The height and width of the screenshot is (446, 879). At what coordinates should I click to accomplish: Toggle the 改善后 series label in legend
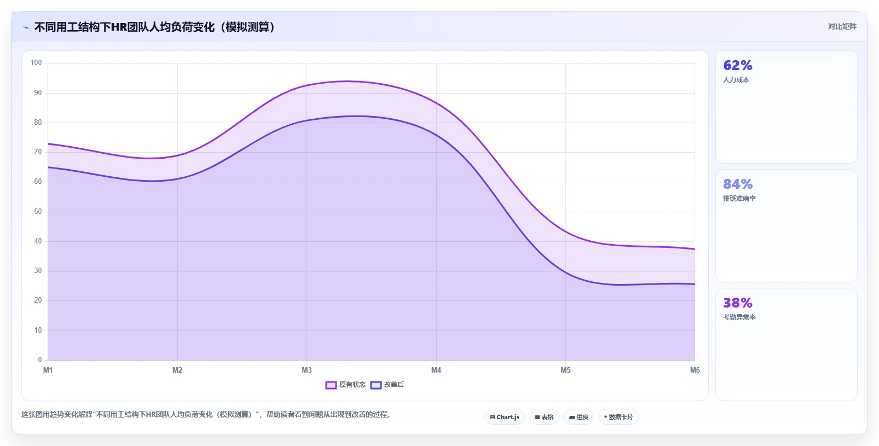click(394, 385)
